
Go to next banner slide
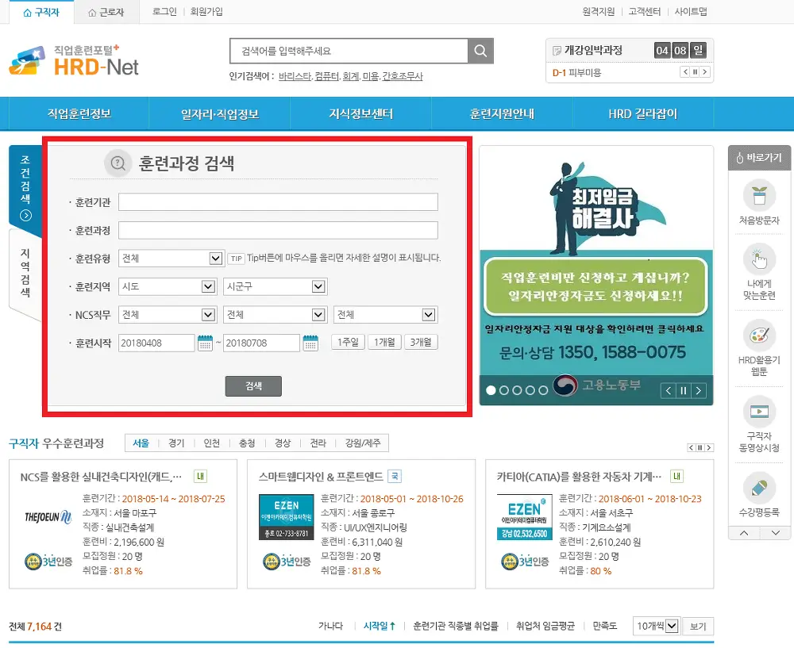click(699, 390)
